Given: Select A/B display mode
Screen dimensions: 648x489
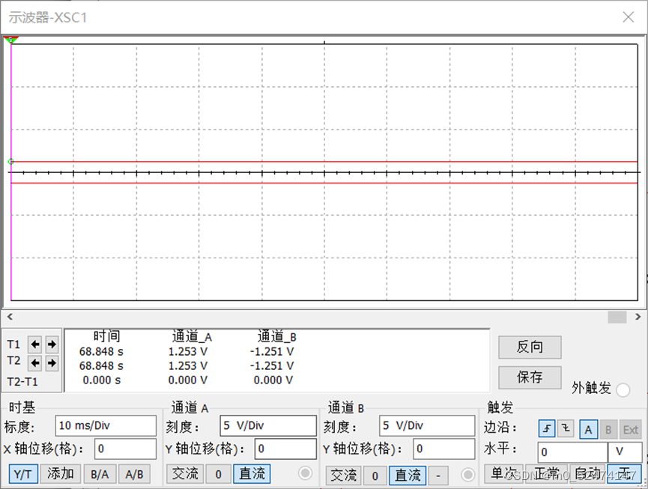Looking at the screenshot, I should tap(134, 474).
